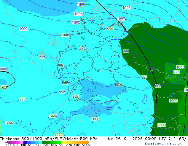Click the map title 'Thickness 500/1000 hPa/SLP/Height 500 hPa'

[x=49, y=139]
